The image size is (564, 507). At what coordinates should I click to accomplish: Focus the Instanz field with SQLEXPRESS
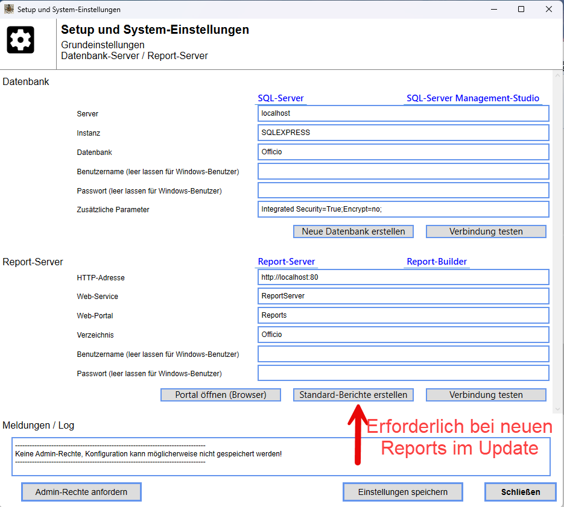coord(403,133)
